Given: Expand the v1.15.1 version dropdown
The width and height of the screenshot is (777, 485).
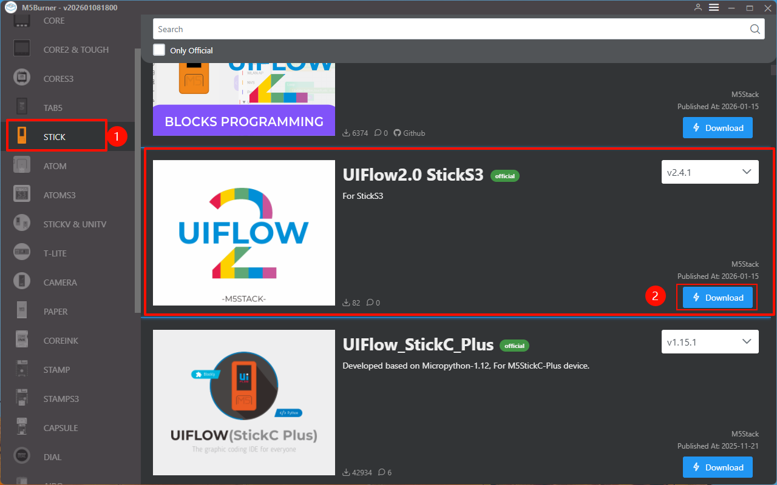Looking at the screenshot, I should (710, 342).
